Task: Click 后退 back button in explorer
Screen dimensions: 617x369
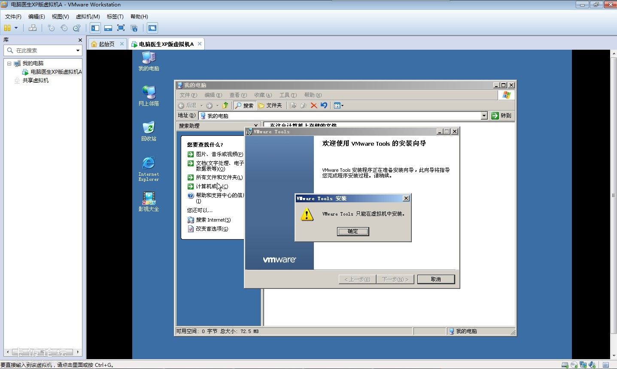Action: (187, 105)
